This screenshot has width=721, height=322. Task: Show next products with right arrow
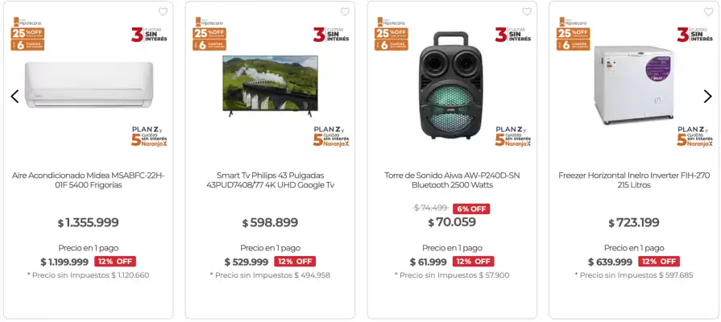click(707, 97)
